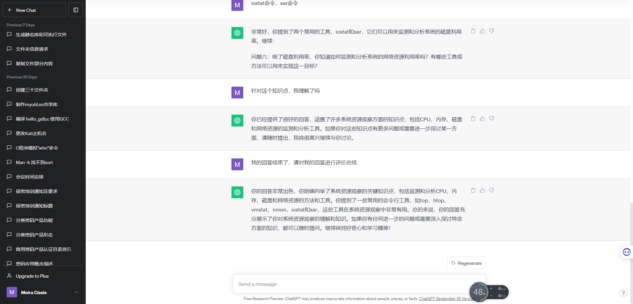Viewport: 633px width, 304px height.
Task: Open chat 创建三个文件夹
Action: click(x=43, y=90)
